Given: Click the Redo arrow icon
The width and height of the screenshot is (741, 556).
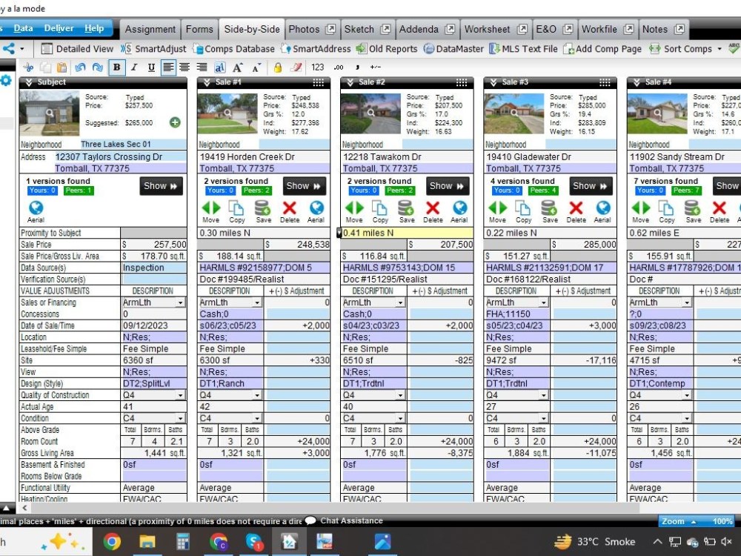Looking at the screenshot, I should pos(97,67).
